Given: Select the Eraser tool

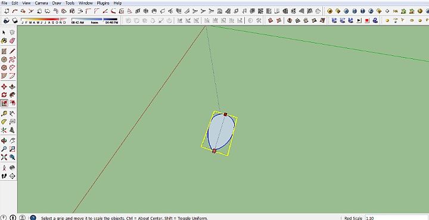Looking at the screenshot, I should tap(12, 40).
